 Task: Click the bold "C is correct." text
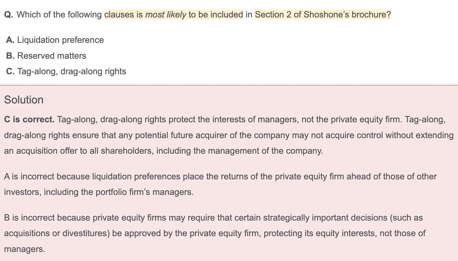pyautogui.click(x=29, y=120)
